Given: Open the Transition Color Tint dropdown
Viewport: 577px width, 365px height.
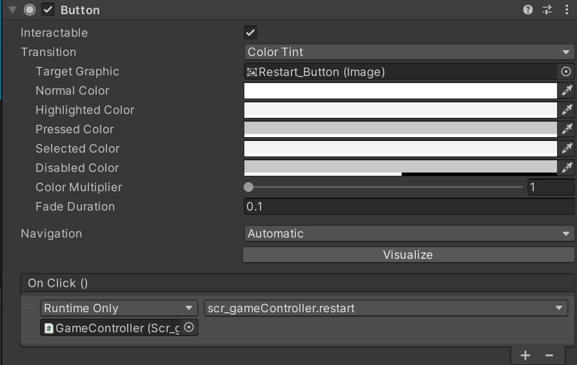Looking at the screenshot, I should tap(408, 52).
